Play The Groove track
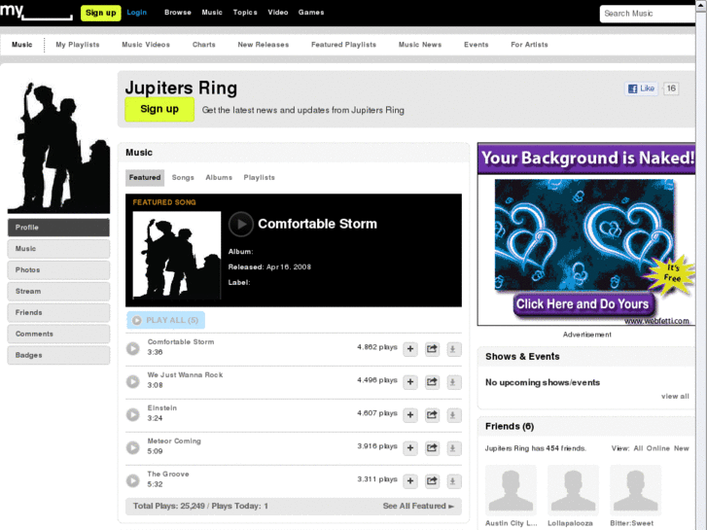This screenshot has width=707, height=530. tap(133, 480)
